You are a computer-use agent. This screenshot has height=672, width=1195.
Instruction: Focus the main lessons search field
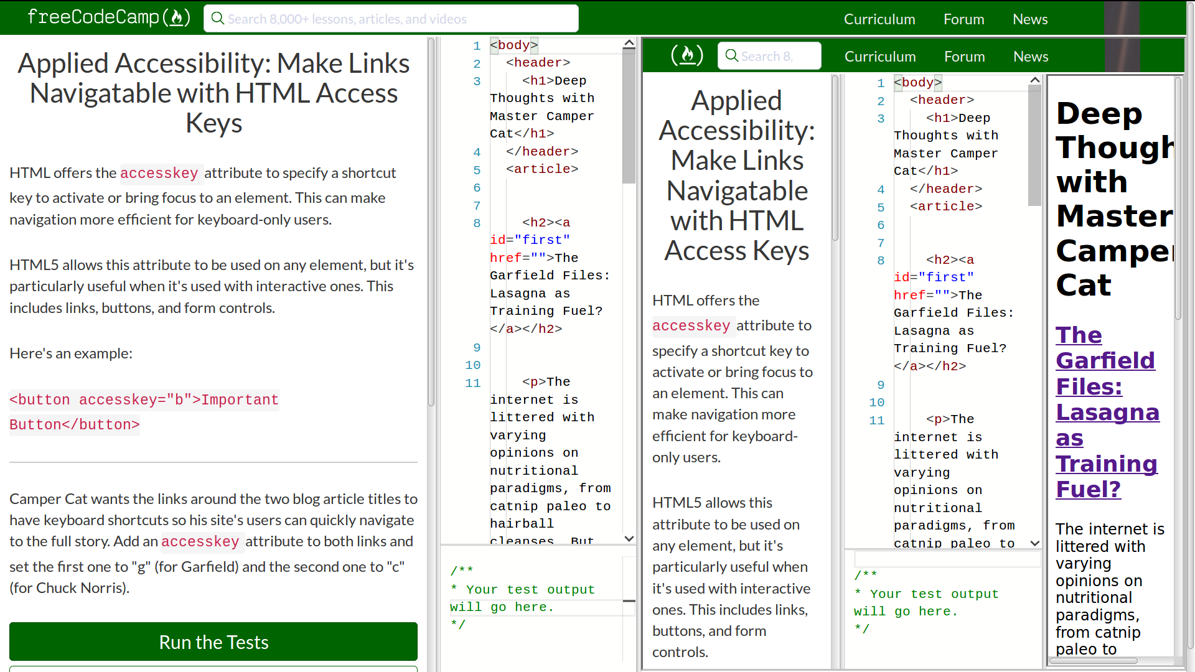pos(398,19)
